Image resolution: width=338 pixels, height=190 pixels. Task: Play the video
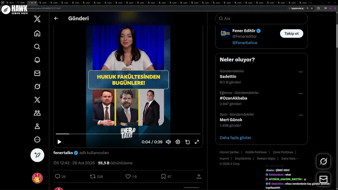(59, 142)
